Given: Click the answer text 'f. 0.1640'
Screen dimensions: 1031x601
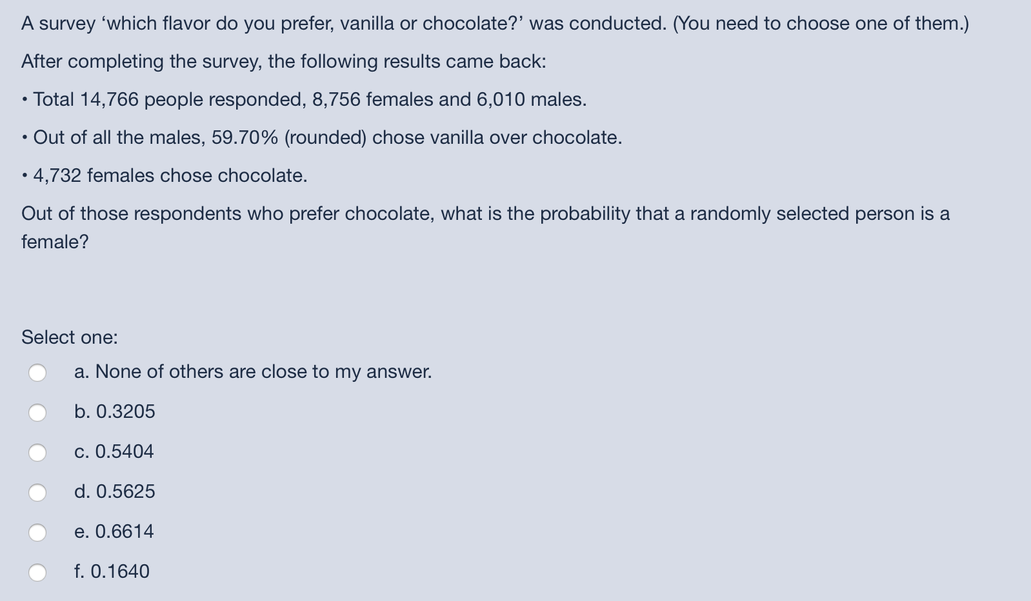Looking at the screenshot, I should 112,571.
